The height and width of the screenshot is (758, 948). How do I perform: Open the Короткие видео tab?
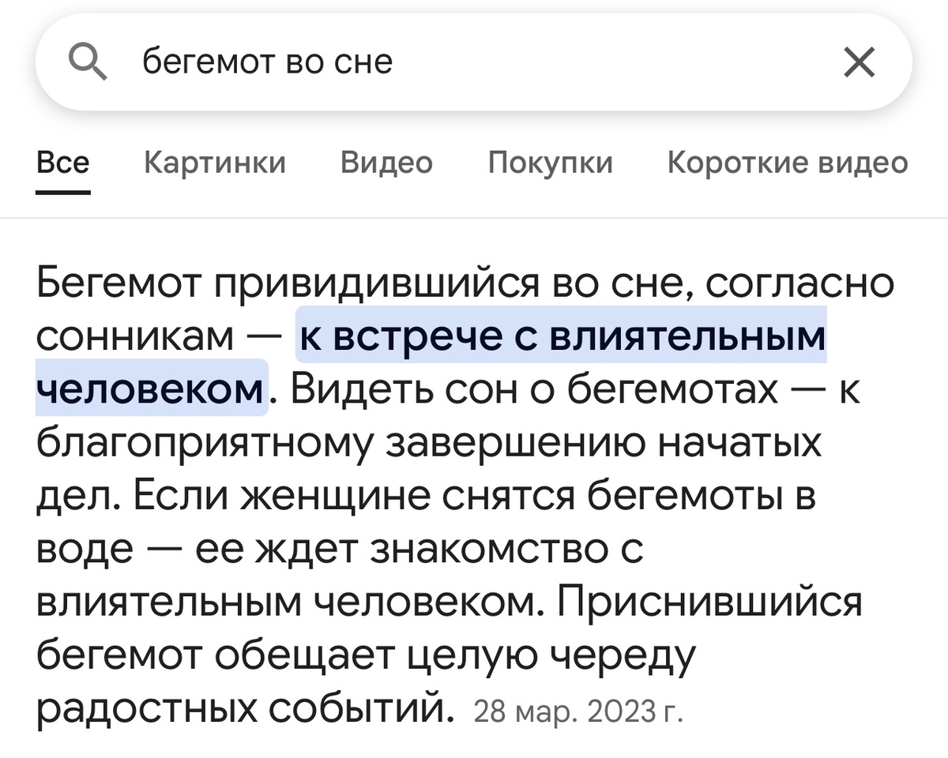[x=788, y=163]
